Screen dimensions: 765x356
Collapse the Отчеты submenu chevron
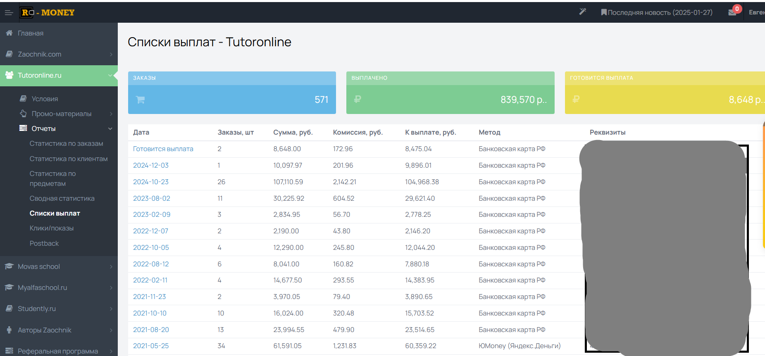point(110,129)
